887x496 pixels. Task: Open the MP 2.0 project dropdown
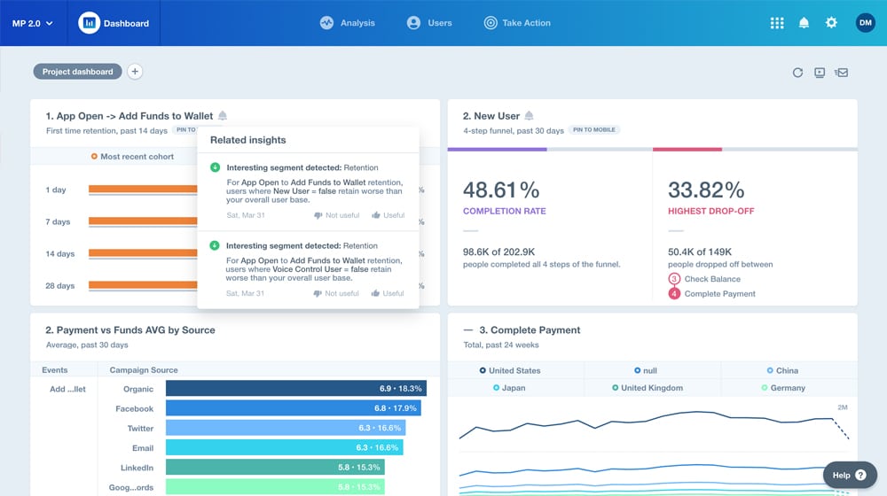click(32, 23)
